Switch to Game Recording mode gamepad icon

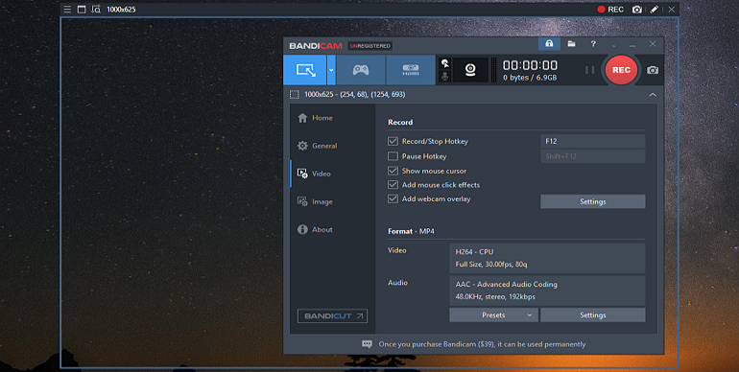coord(361,70)
